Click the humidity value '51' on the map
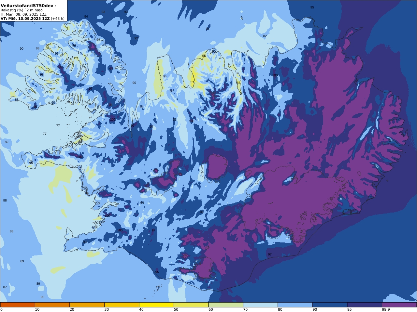417x312 pixels. (192, 82)
